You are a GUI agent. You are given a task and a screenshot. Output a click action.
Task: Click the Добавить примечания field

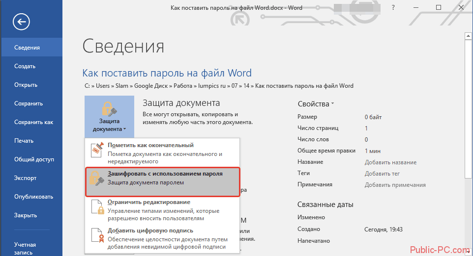[x=395, y=185]
